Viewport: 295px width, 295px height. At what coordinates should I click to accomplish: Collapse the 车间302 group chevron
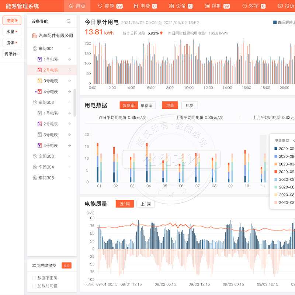click(69, 103)
